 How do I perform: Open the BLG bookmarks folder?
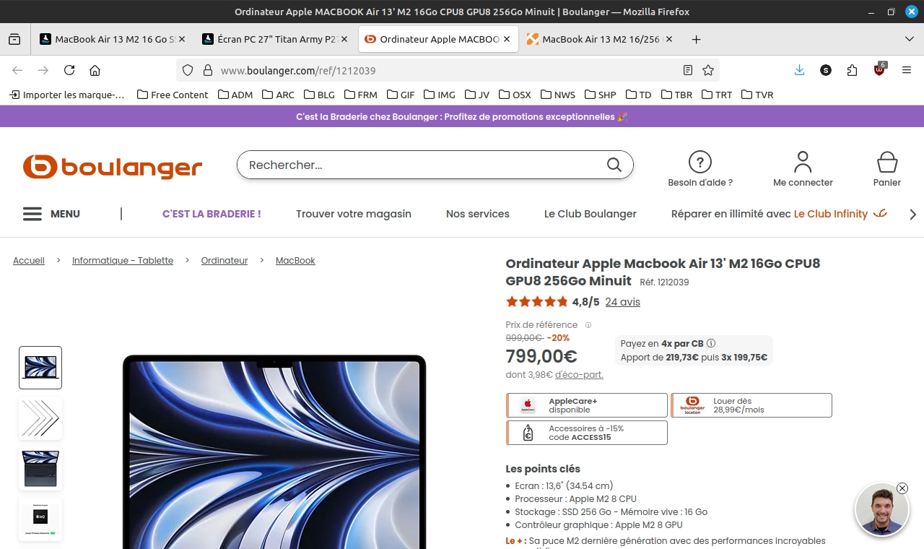tap(319, 95)
